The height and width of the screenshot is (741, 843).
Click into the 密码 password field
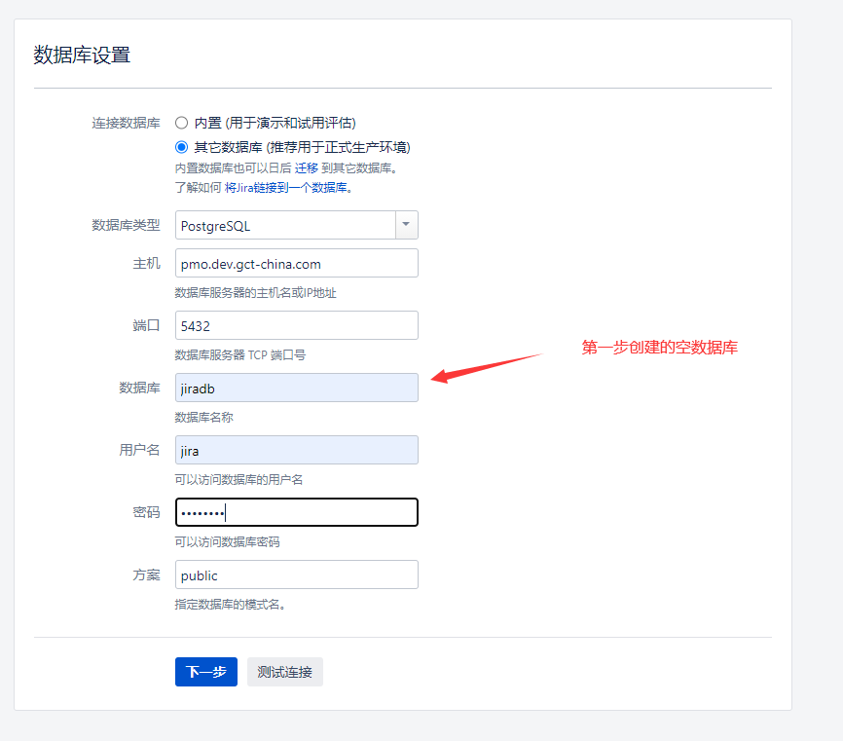tap(296, 512)
